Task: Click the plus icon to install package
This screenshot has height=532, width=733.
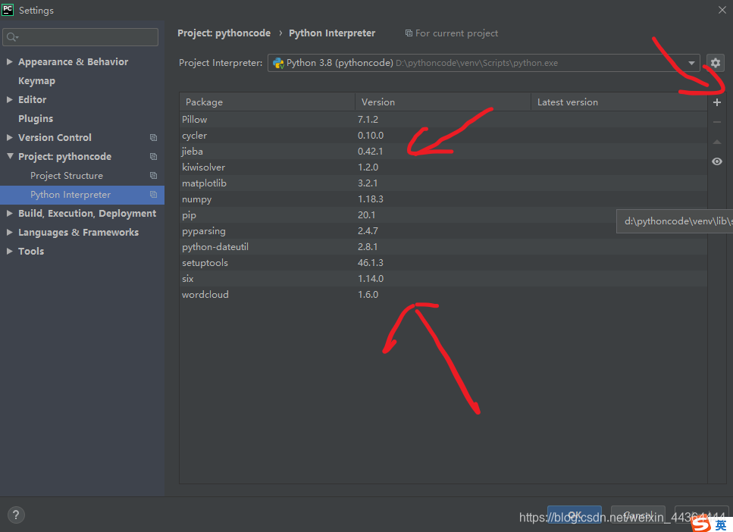Action: (x=717, y=102)
